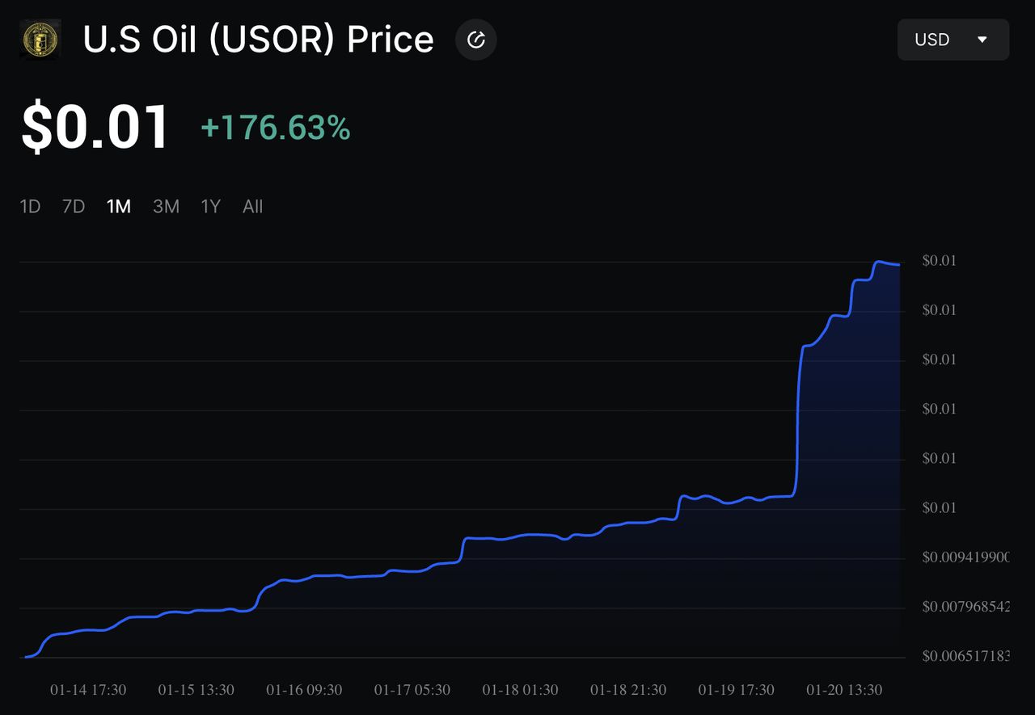Click the +176.63% change percentage
This screenshot has width=1035, height=715.
[276, 128]
